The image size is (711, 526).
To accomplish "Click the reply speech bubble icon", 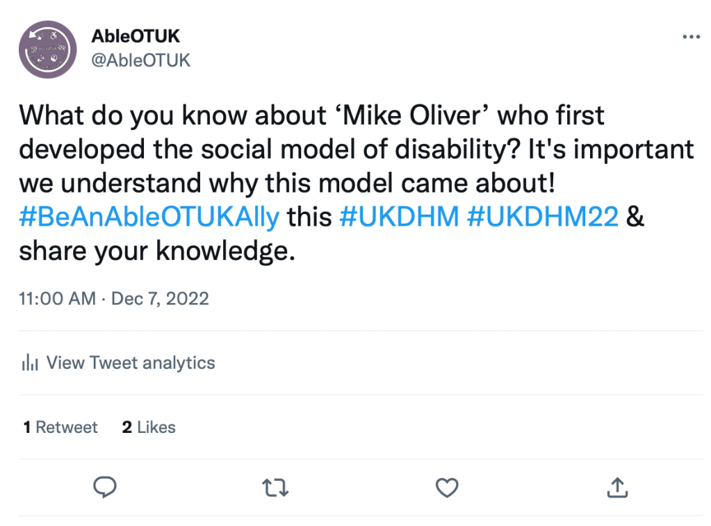I will click(x=105, y=487).
